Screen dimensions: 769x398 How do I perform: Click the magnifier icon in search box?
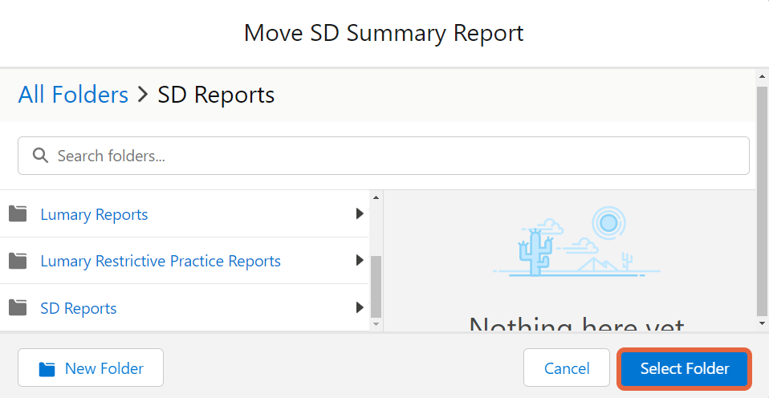coord(40,156)
